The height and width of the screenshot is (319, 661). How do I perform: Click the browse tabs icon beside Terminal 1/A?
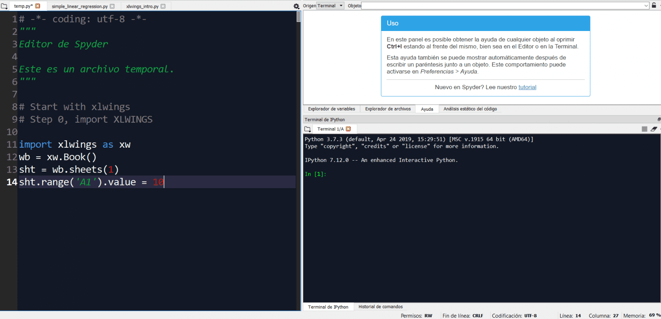[307, 129]
